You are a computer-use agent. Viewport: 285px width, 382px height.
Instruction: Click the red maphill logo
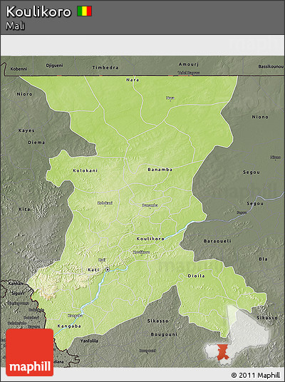[30, 352]
